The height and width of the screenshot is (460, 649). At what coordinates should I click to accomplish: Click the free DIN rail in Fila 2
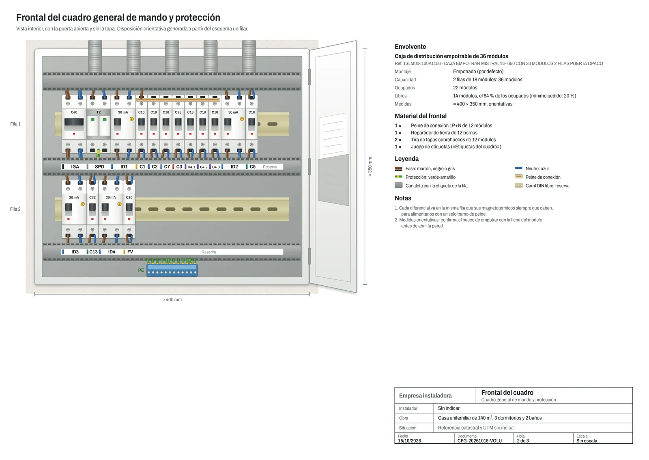click(x=212, y=209)
